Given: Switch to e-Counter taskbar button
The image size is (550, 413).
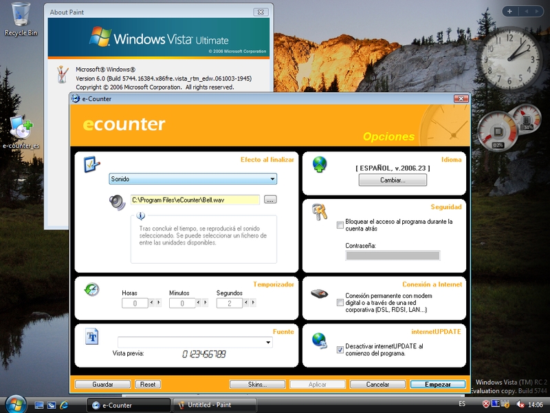Looking at the screenshot, I should (x=129, y=405).
